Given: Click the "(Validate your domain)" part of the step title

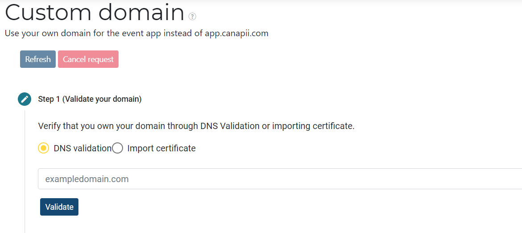Looking at the screenshot, I should point(102,99).
